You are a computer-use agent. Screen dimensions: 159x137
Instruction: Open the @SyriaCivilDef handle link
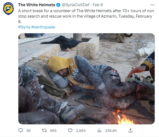pos(75,5)
